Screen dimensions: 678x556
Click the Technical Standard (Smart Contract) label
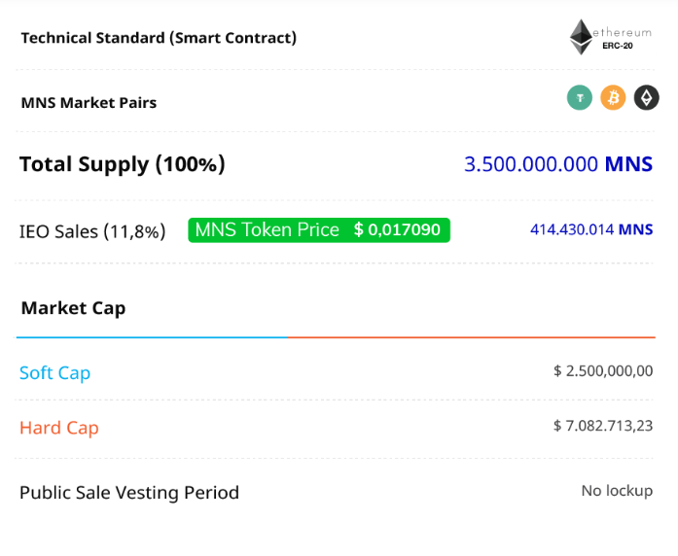coord(159,38)
